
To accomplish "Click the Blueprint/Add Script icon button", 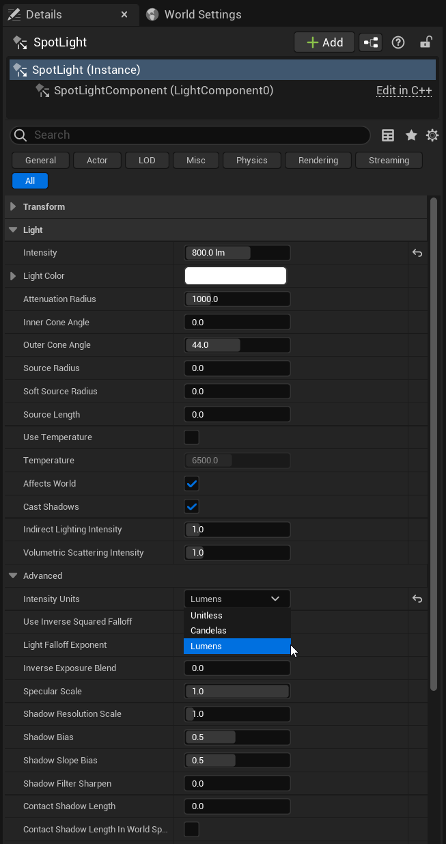I will (371, 42).
